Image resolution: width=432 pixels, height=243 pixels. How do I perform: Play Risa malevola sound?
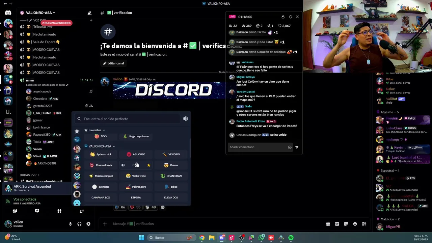pos(101,165)
